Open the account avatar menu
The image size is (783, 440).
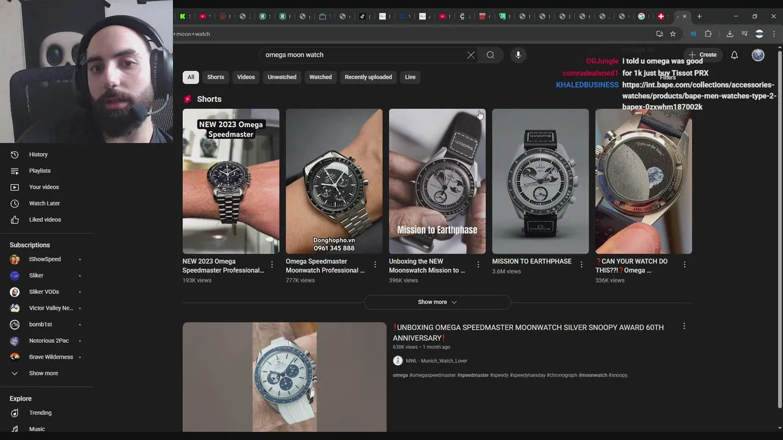[x=758, y=55]
